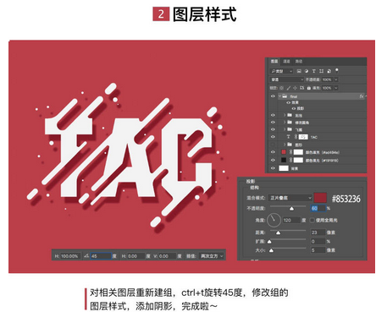
Task: Hide the TAC text layer
Action: coord(273,137)
